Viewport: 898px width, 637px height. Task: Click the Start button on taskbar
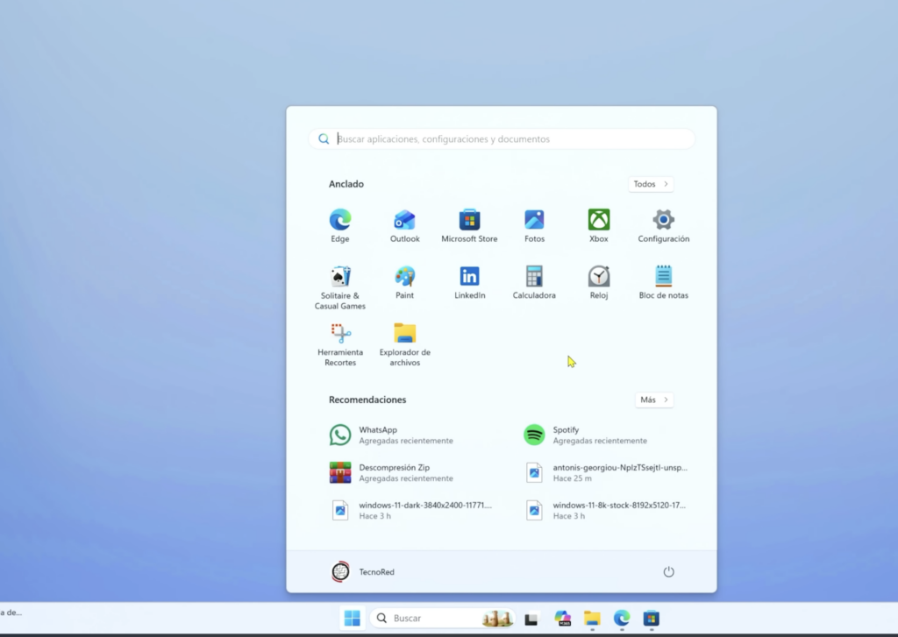[x=353, y=618]
